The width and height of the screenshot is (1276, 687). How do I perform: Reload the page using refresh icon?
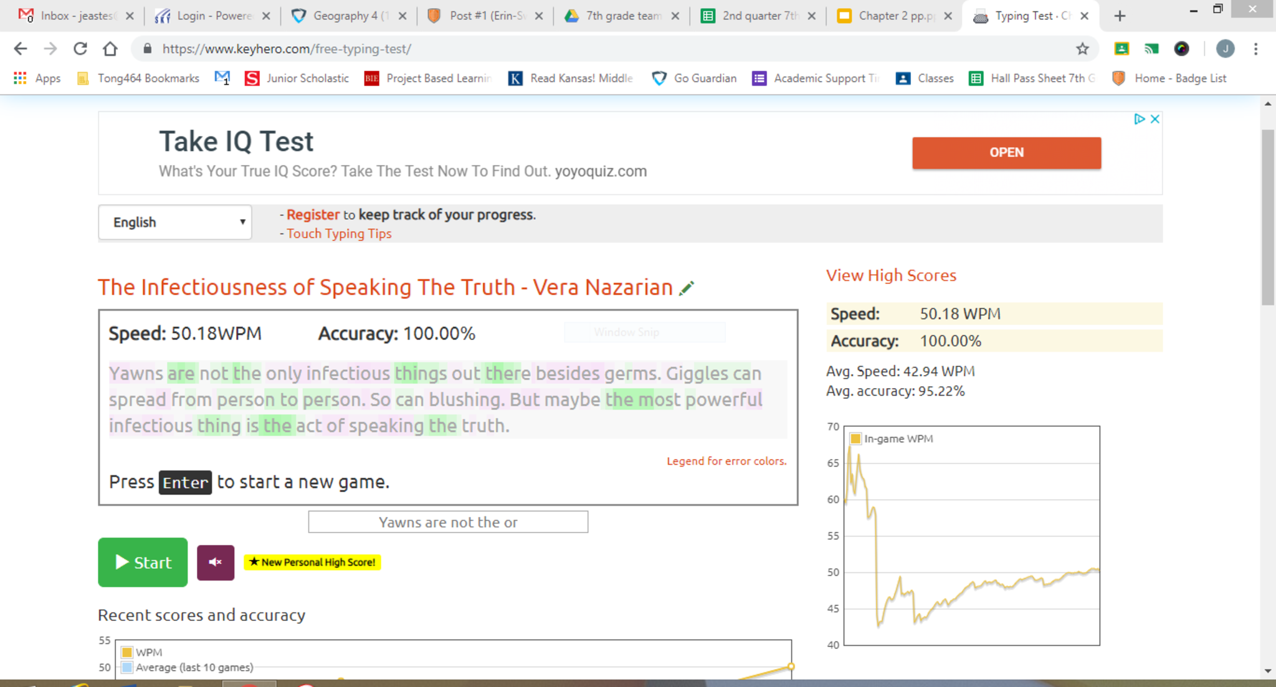tap(80, 49)
